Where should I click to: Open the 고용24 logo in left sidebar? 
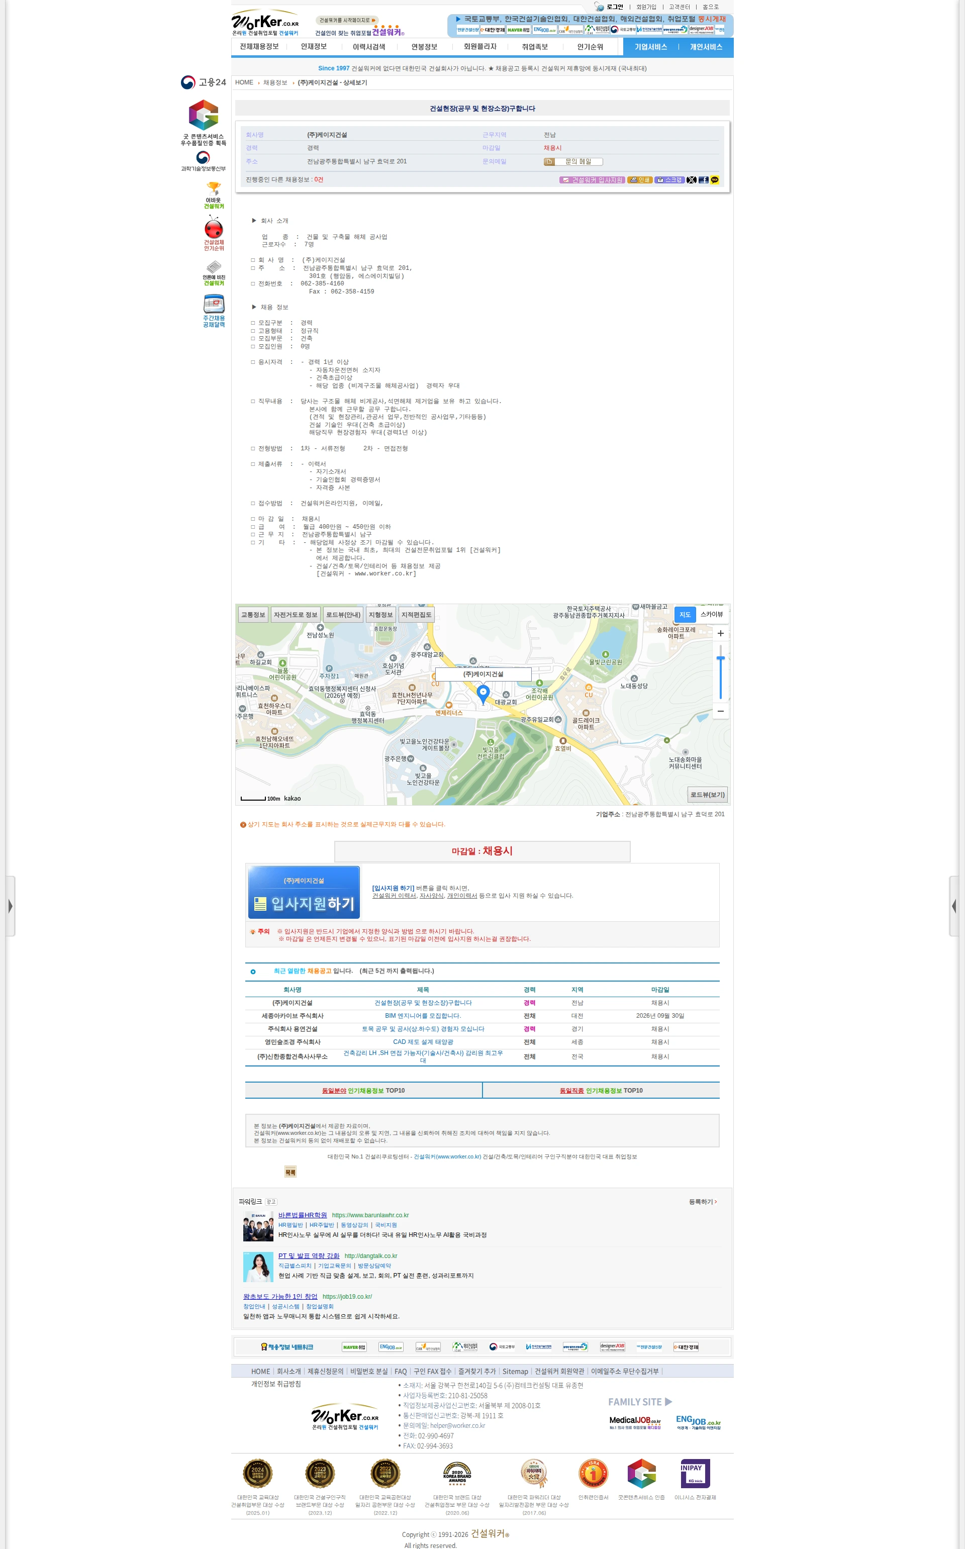point(203,82)
